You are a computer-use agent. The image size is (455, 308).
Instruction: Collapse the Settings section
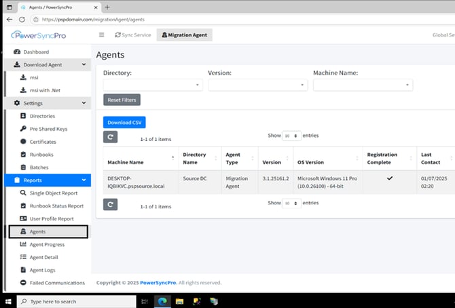(x=84, y=103)
